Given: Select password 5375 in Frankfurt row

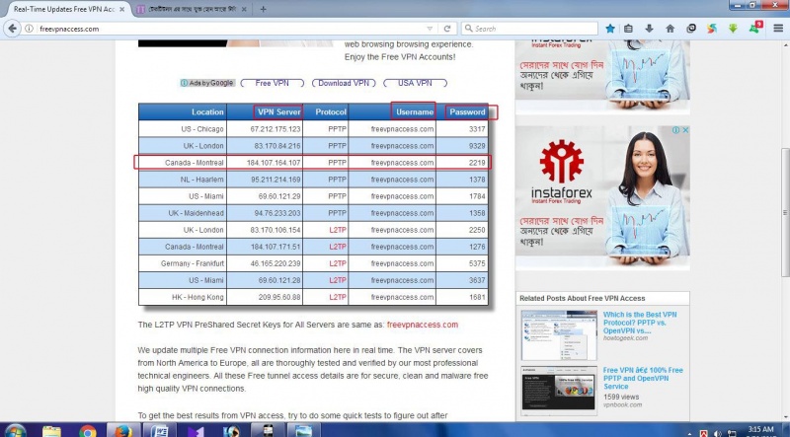Looking at the screenshot, I should click(477, 263).
